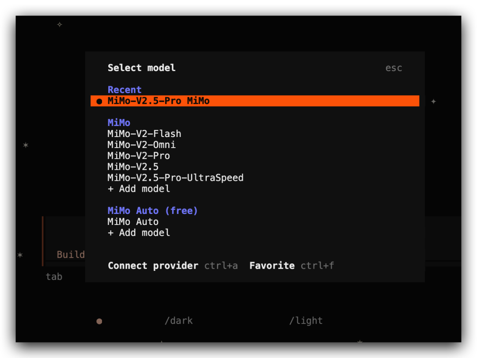
Task: Click the /light theme command
Action: pos(306,320)
